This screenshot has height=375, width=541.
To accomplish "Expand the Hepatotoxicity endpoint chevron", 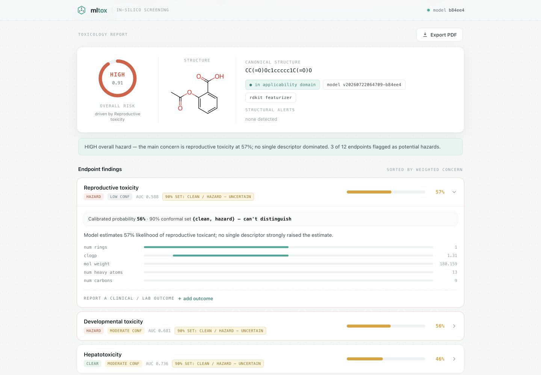I will [x=454, y=359].
